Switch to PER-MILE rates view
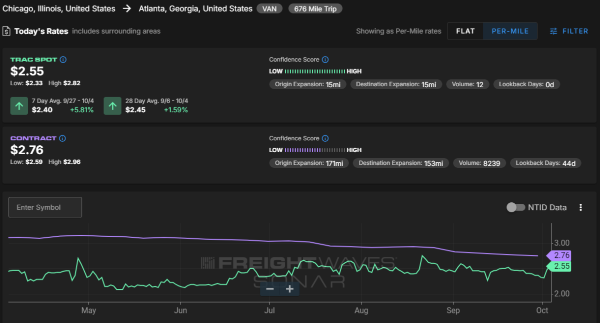Image resolution: width=600 pixels, height=323 pixels. point(510,31)
